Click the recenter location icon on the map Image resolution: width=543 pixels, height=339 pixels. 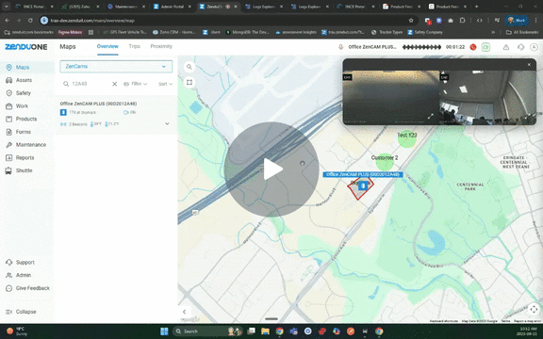tap(534, 309)
